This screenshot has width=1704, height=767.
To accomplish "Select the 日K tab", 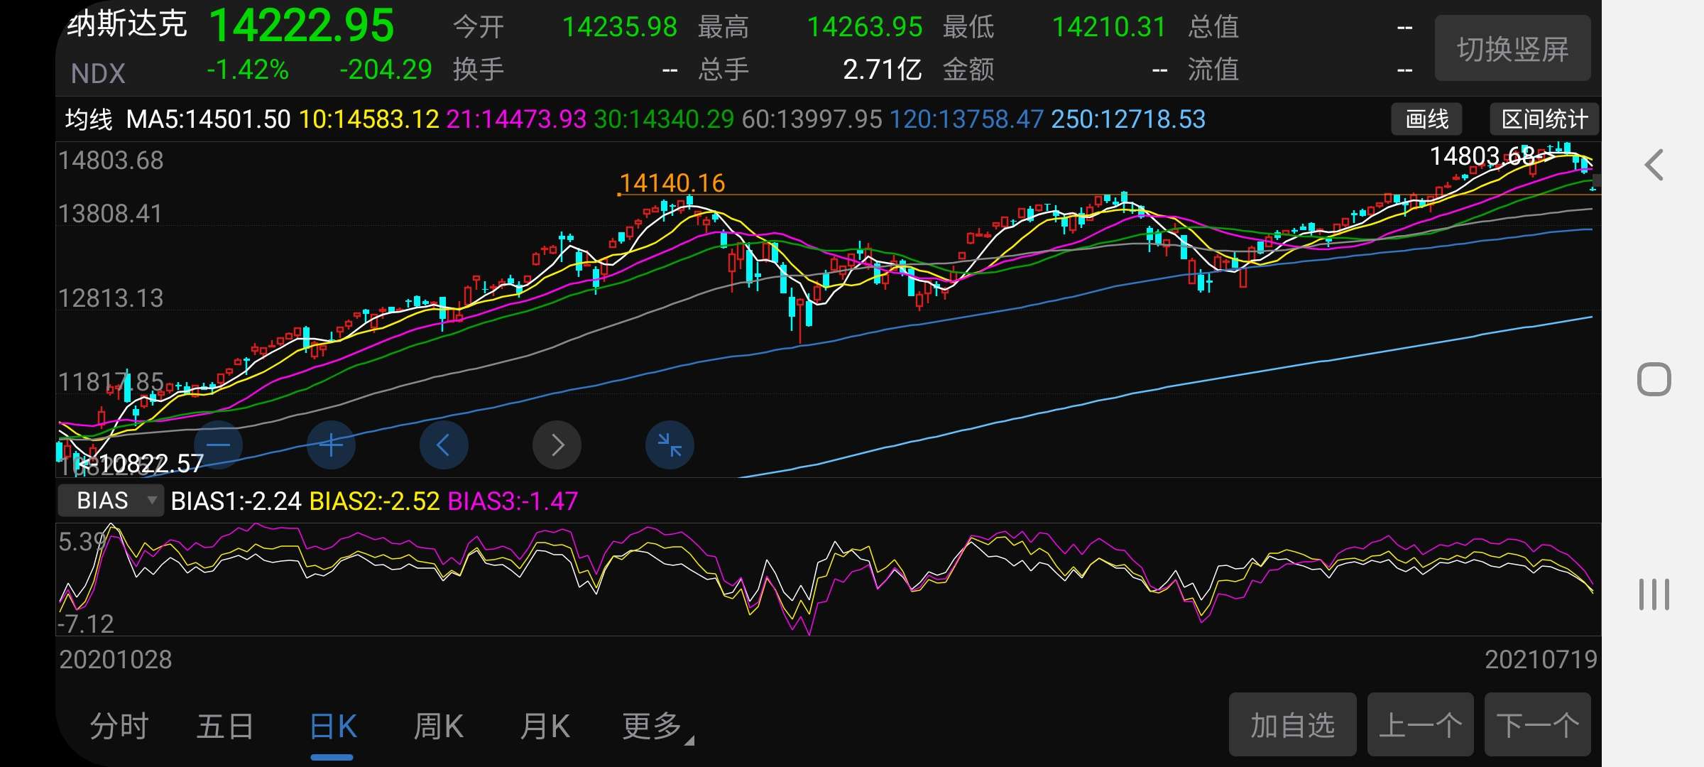I will pos(333,727).
